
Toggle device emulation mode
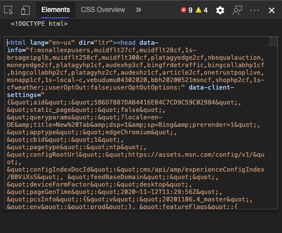pos(25,10)
